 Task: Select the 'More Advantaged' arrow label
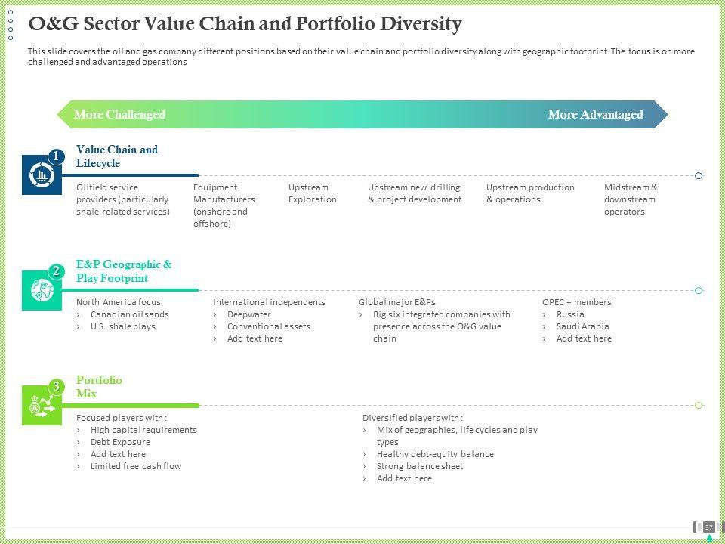[x=595, y=115]
